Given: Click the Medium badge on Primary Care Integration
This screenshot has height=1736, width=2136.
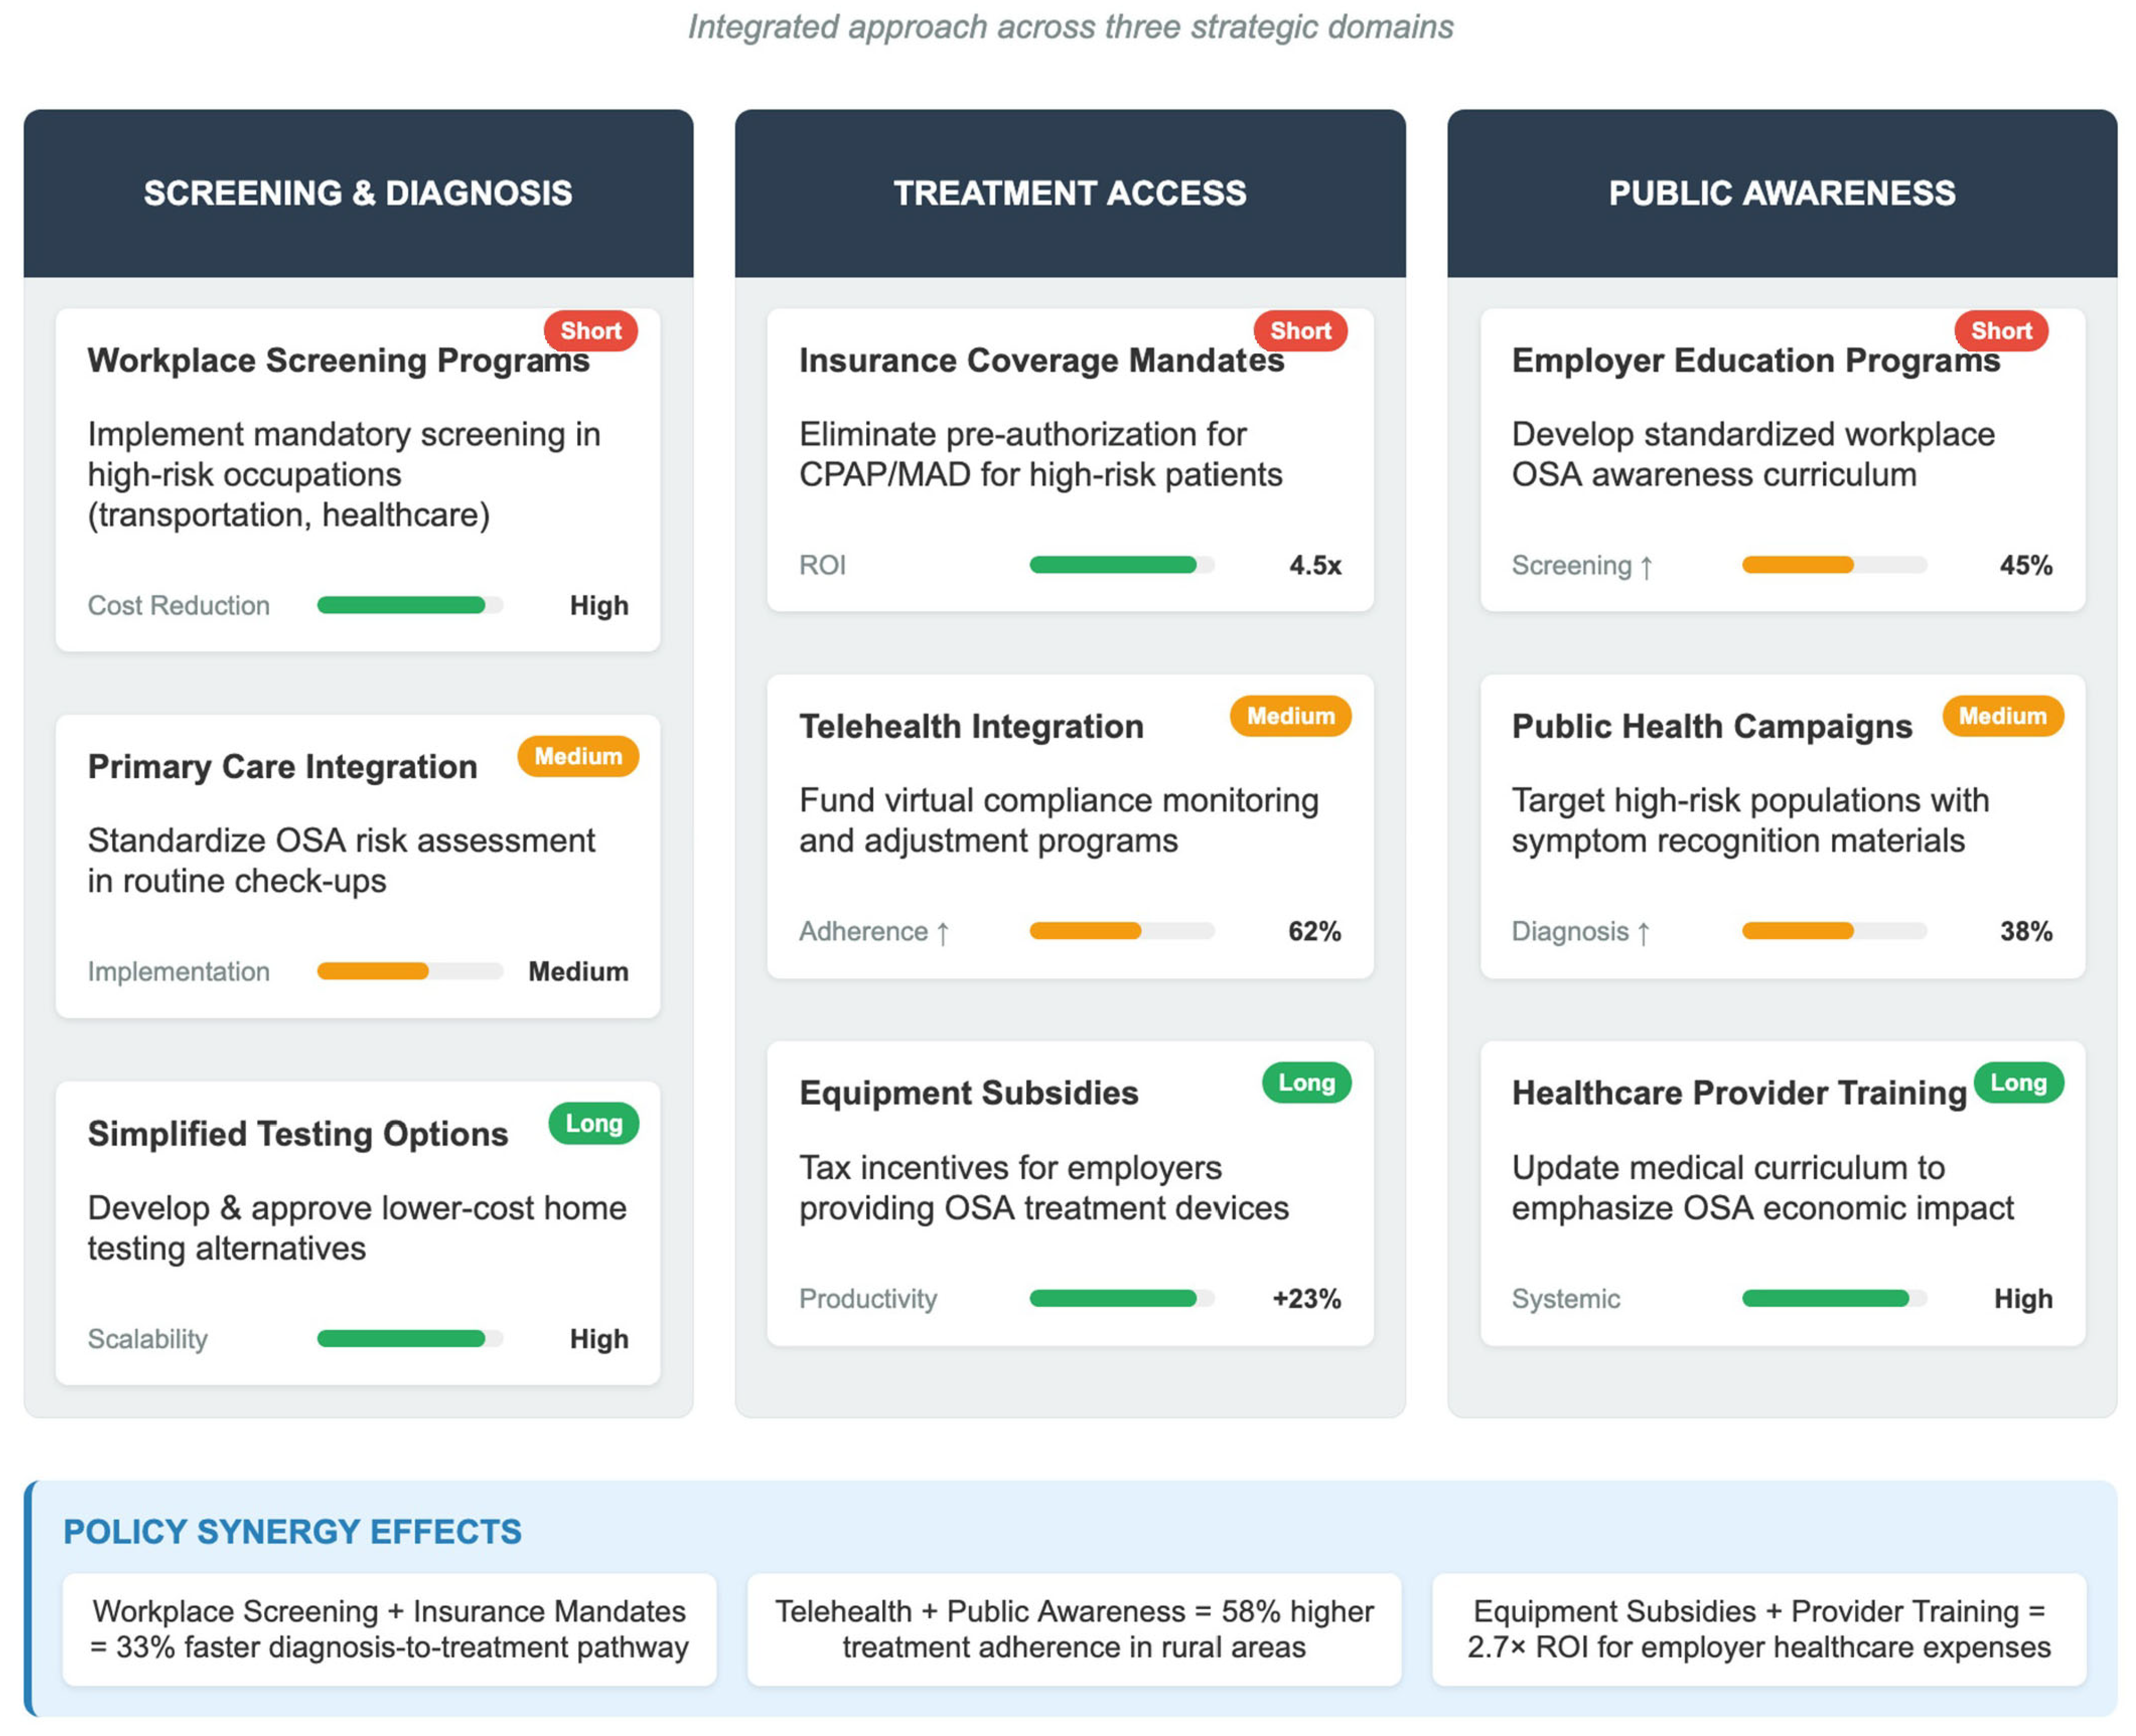Looking at the screenshot, I should [x=577, y=756].
